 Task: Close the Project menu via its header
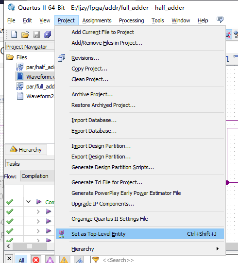tap(67, 20)
